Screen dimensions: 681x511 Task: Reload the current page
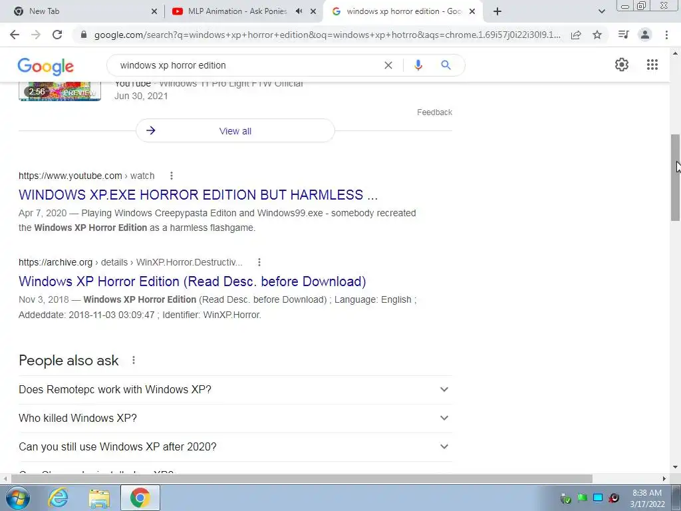[x=57, y=35]
